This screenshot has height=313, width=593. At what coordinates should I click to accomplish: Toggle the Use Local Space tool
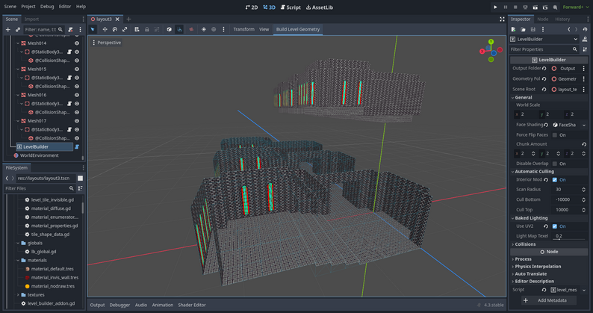tap(169, 29)
